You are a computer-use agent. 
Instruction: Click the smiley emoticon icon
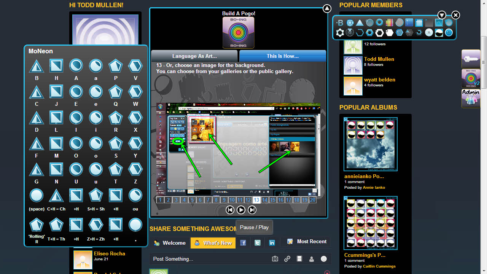(324, 259)
